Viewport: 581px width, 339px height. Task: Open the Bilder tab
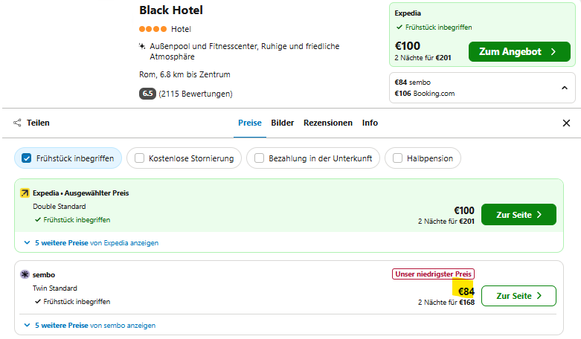point(283,123)
